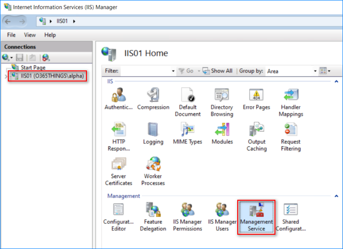343x249 pixels.
Task: Open Shared Configuration feature
Action: 291,217
